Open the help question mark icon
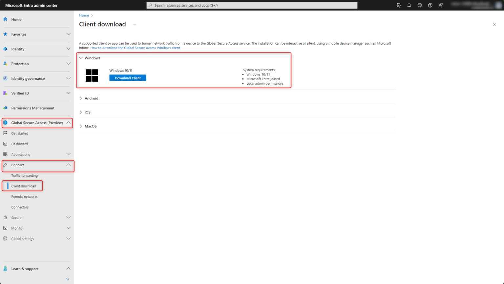504x284 pixels. (x=430, y=5)
